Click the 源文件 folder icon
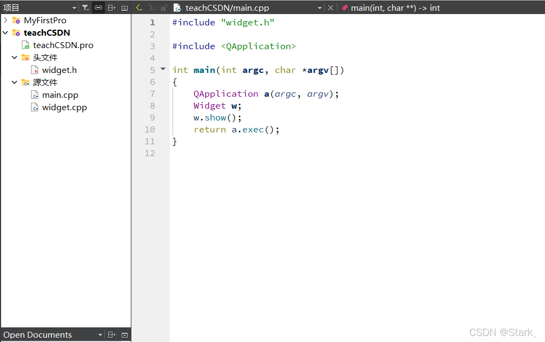 point(25,83)
